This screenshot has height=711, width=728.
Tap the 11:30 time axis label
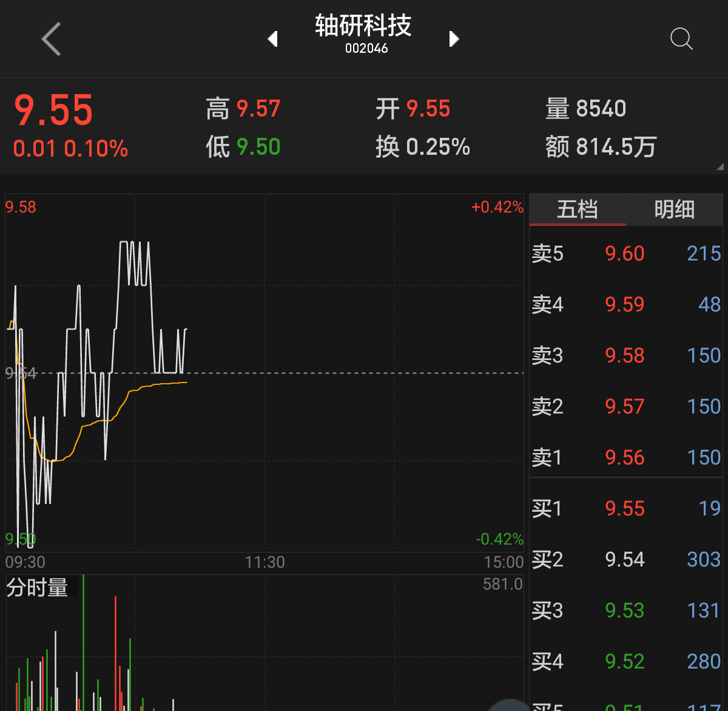click(265, 562)
